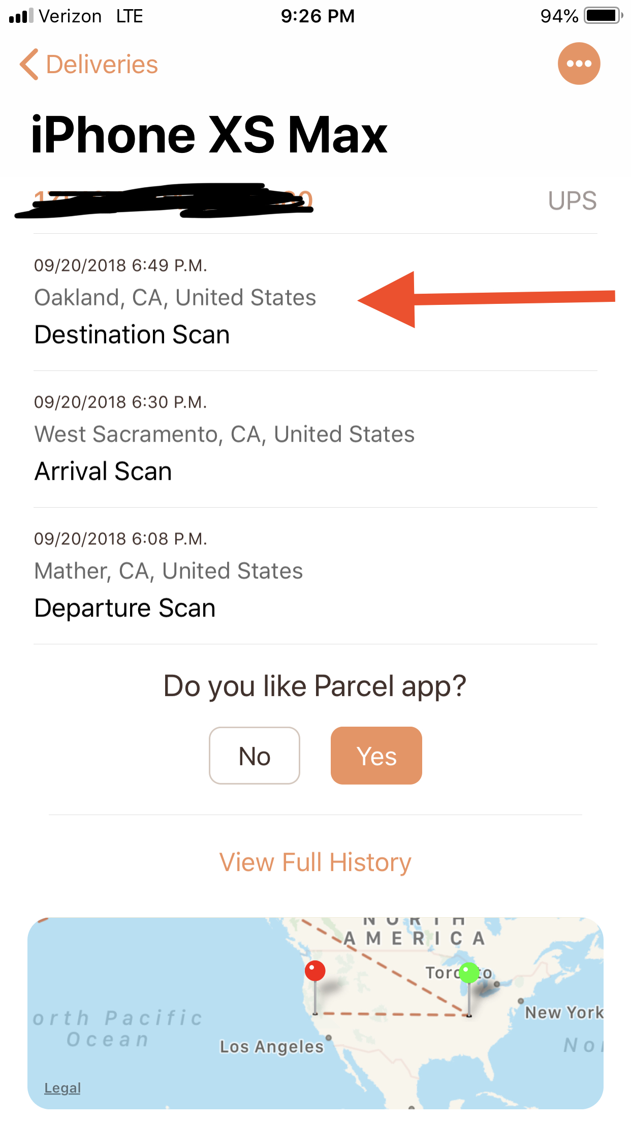Image resolution: width=631 pixels, height=1122 pixels.
Task: Click the red arrow annotation
Action: click(486, 299)
